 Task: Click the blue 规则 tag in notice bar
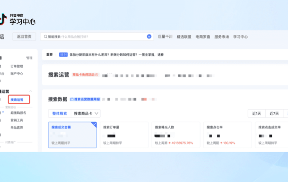point(63,55)
